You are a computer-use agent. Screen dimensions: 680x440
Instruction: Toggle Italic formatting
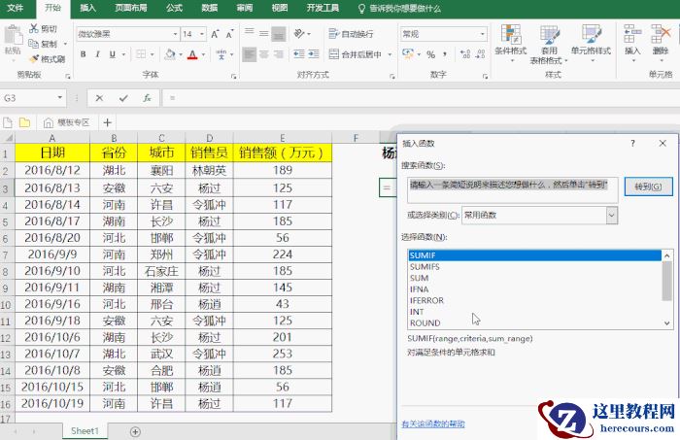pos(98,54)
